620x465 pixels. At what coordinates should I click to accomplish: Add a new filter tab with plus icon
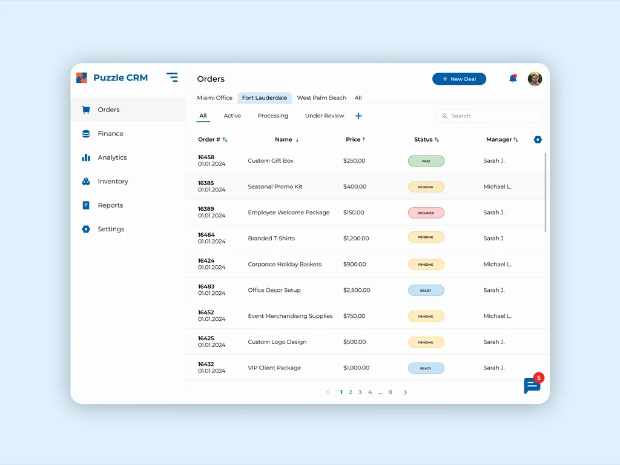pyautogui.click(x=358, y=116)
